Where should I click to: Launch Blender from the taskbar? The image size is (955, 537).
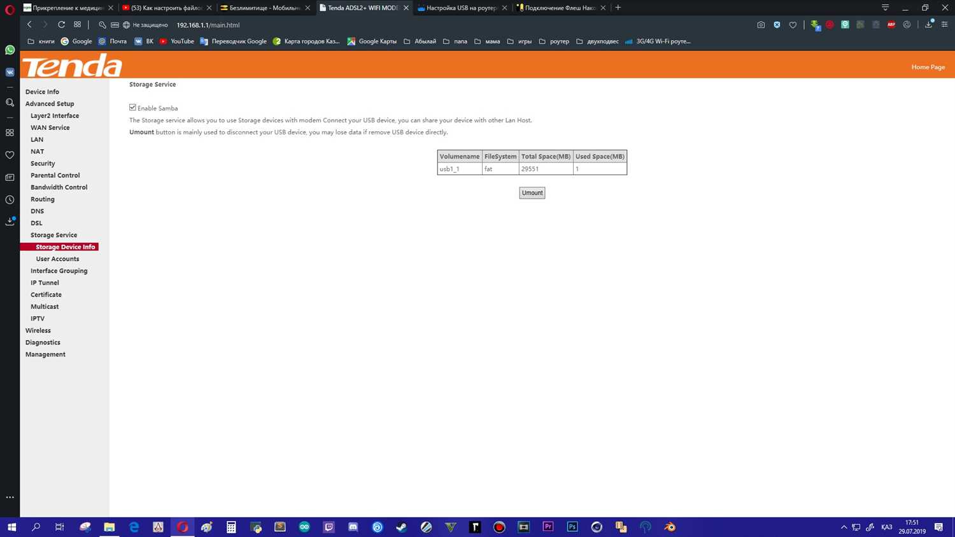(x=670, y=527)
